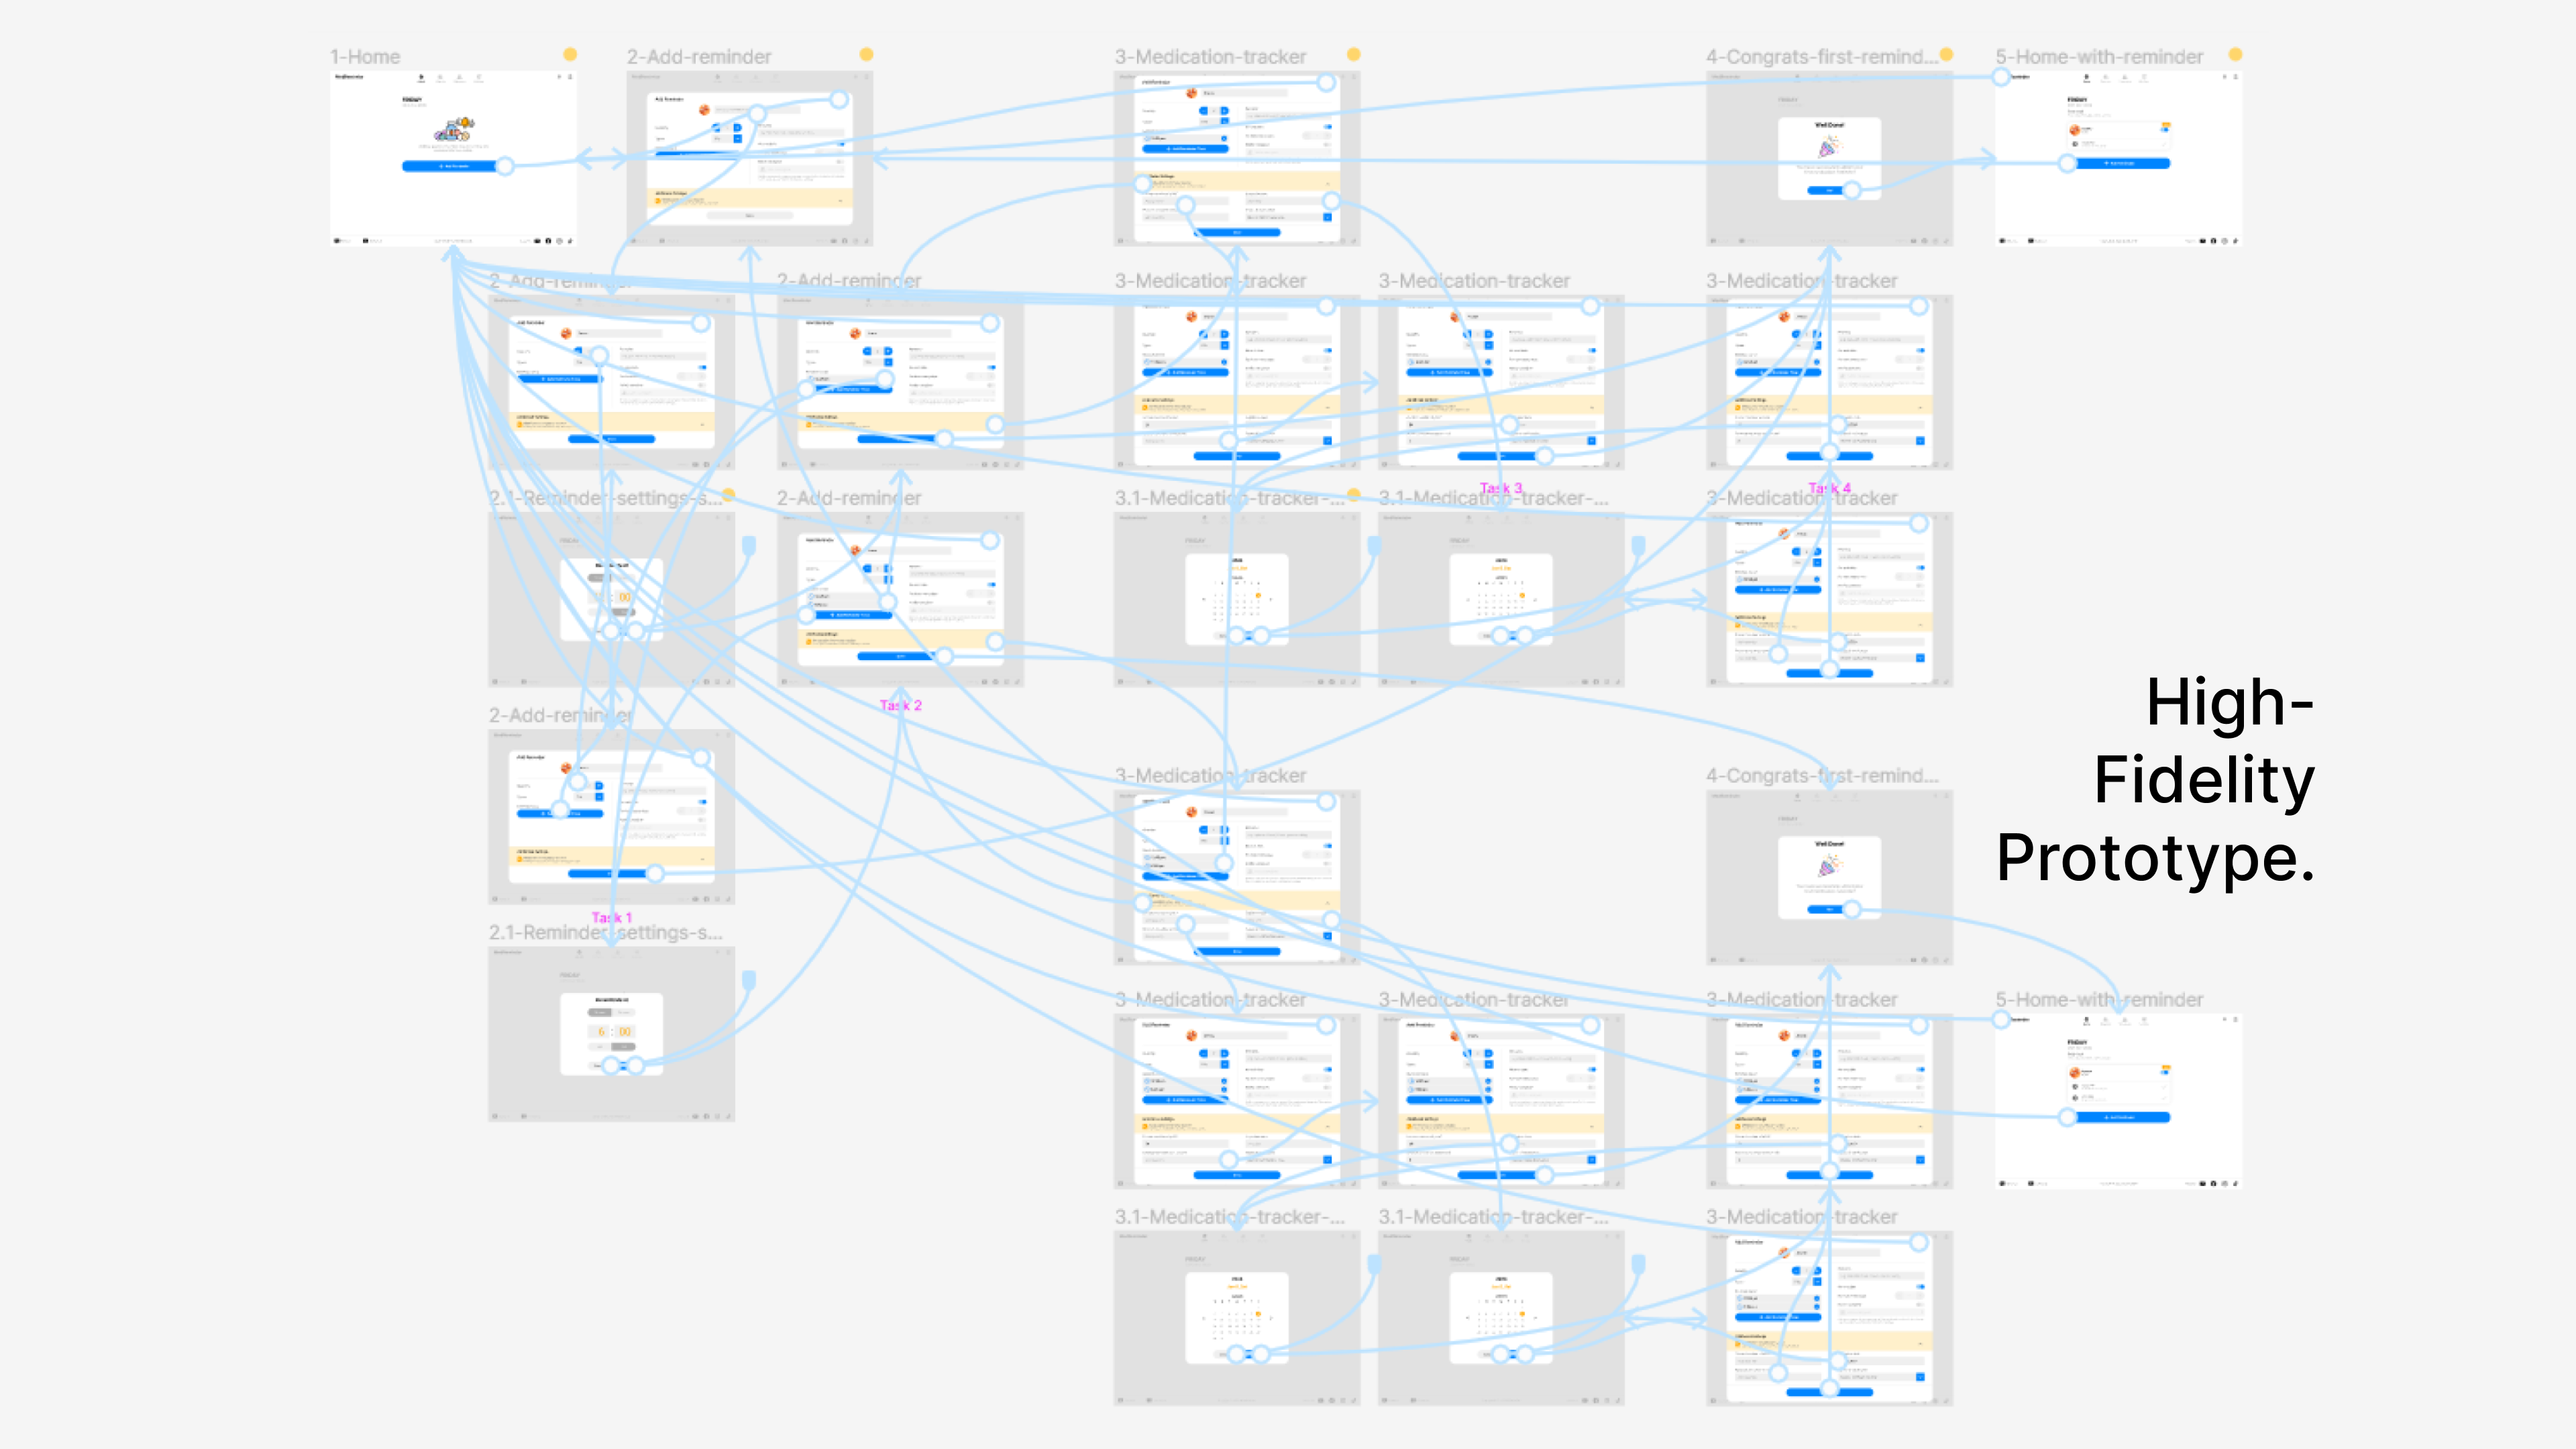Click orange avatar icon in top 2-Add-reminder frame
The width and height of the screenshot is (2576, 1449).
coord(704,110)
